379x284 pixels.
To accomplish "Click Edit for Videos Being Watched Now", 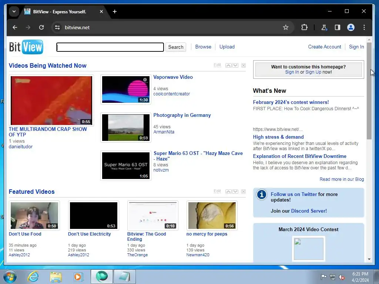I will pyautogui.click(x=217, y=65).
